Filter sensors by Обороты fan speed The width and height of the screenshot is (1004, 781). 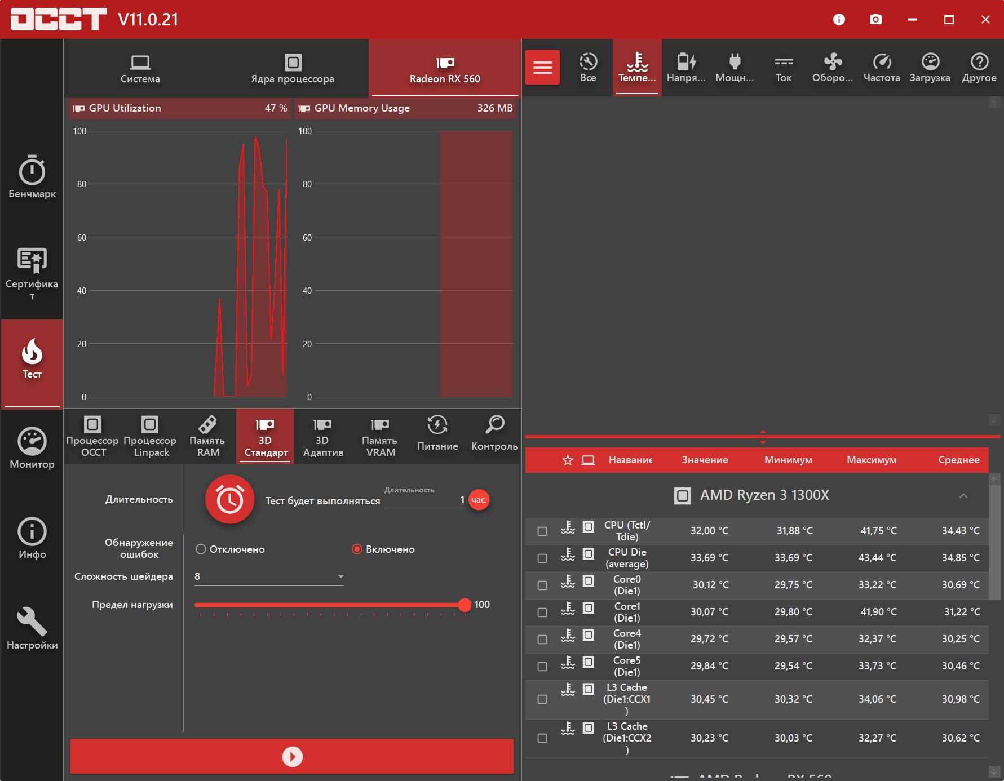pyautogui.click(x=833, y=67)
